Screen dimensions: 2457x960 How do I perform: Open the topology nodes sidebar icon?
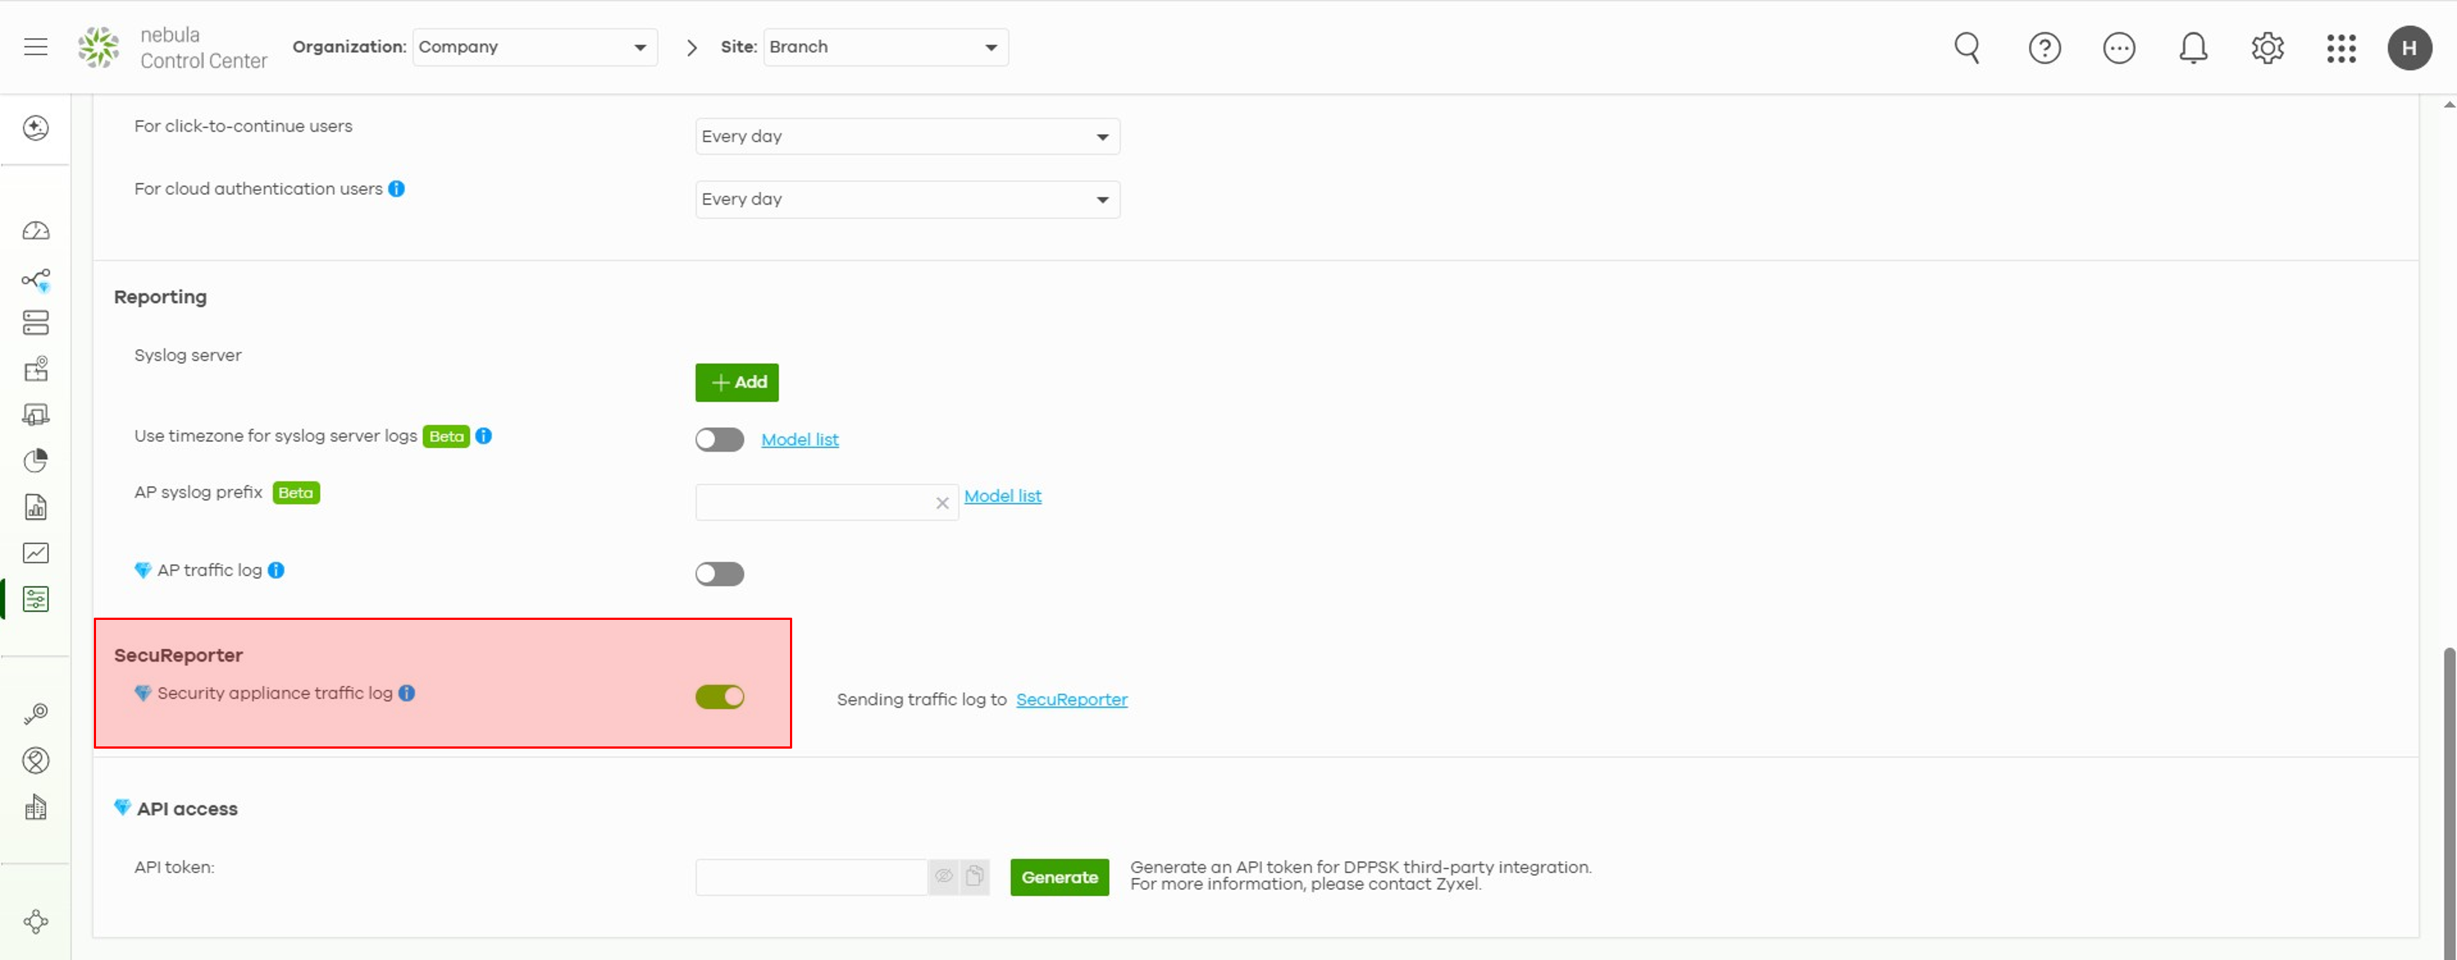35,279
